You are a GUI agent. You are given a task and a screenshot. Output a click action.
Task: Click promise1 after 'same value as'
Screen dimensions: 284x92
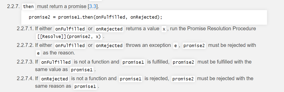82,70
